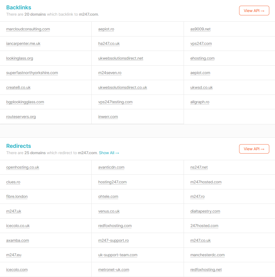The height and width of the screenshot is (277, 275).
Task: Select m247hosted.com redirect link
Action: 206,182
